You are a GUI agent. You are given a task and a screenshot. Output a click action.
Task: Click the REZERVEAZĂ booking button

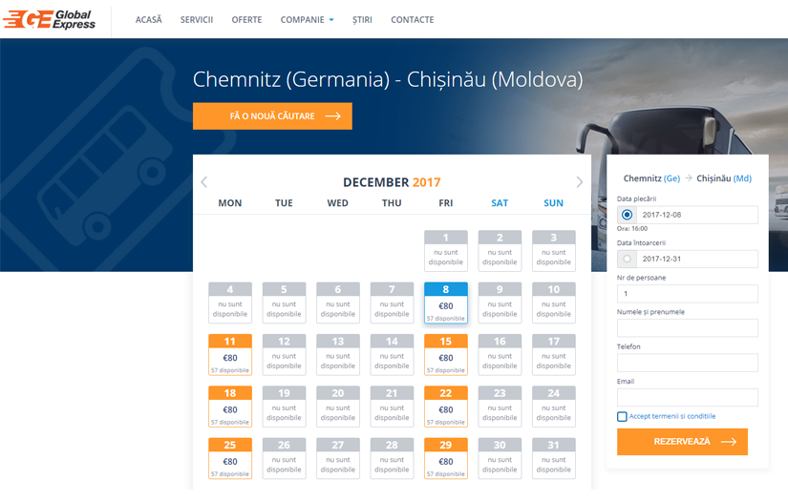pyautogui.click(x=682, y=442)
